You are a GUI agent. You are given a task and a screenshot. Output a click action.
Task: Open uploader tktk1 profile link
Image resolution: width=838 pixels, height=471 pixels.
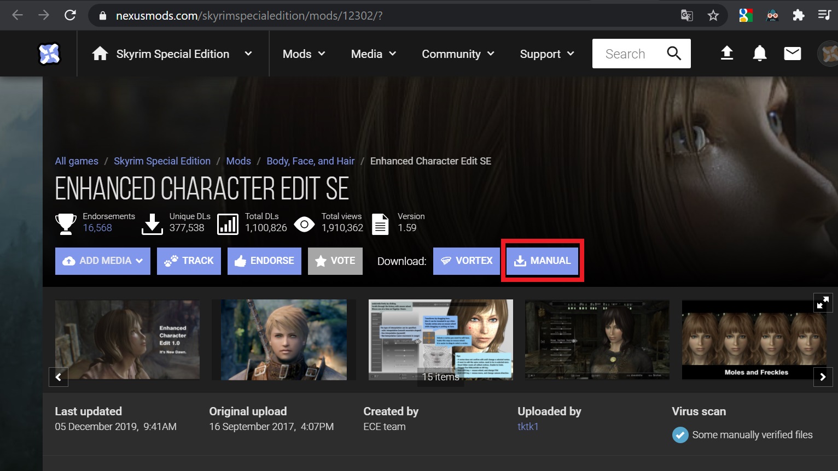coord(528,427)
